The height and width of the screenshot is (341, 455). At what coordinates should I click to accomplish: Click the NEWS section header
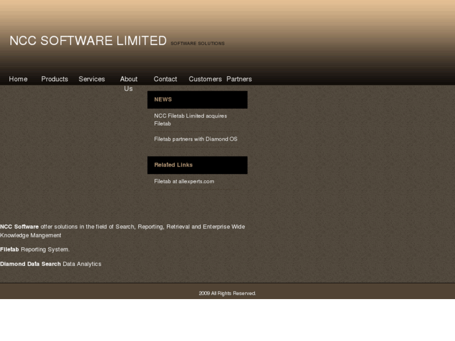point(197,99)
